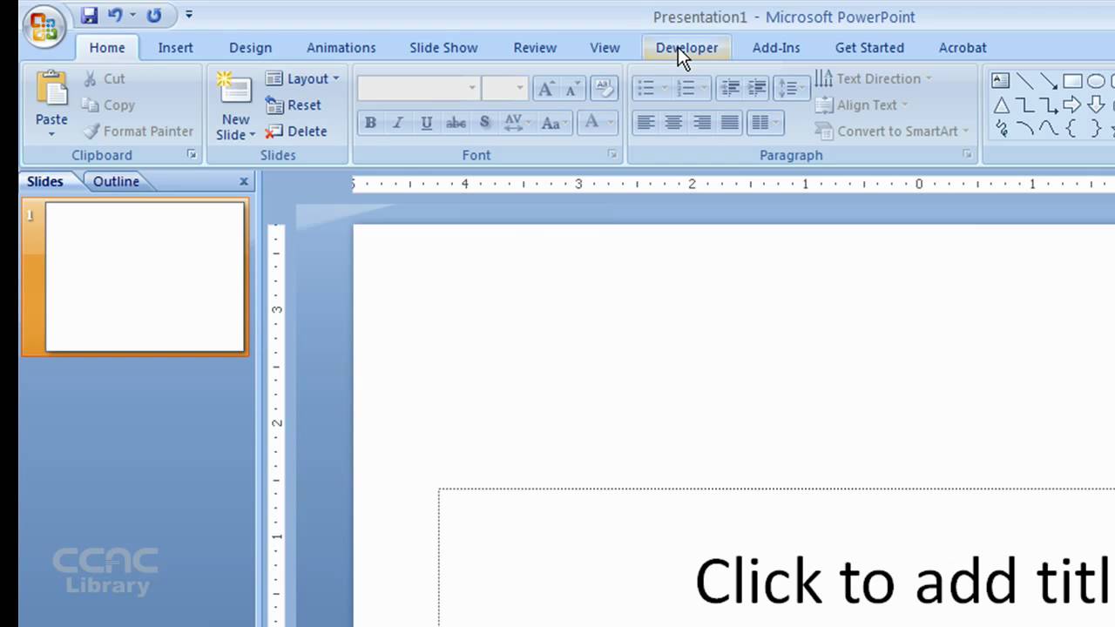Open the Align Text menu

point(862,104)
